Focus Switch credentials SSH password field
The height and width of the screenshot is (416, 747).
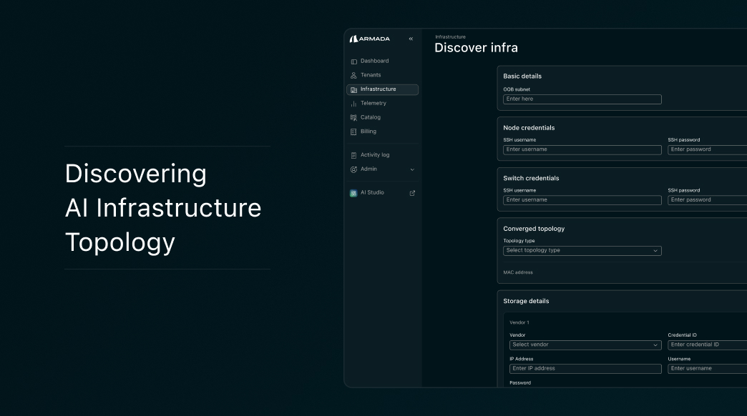point(708,200)
